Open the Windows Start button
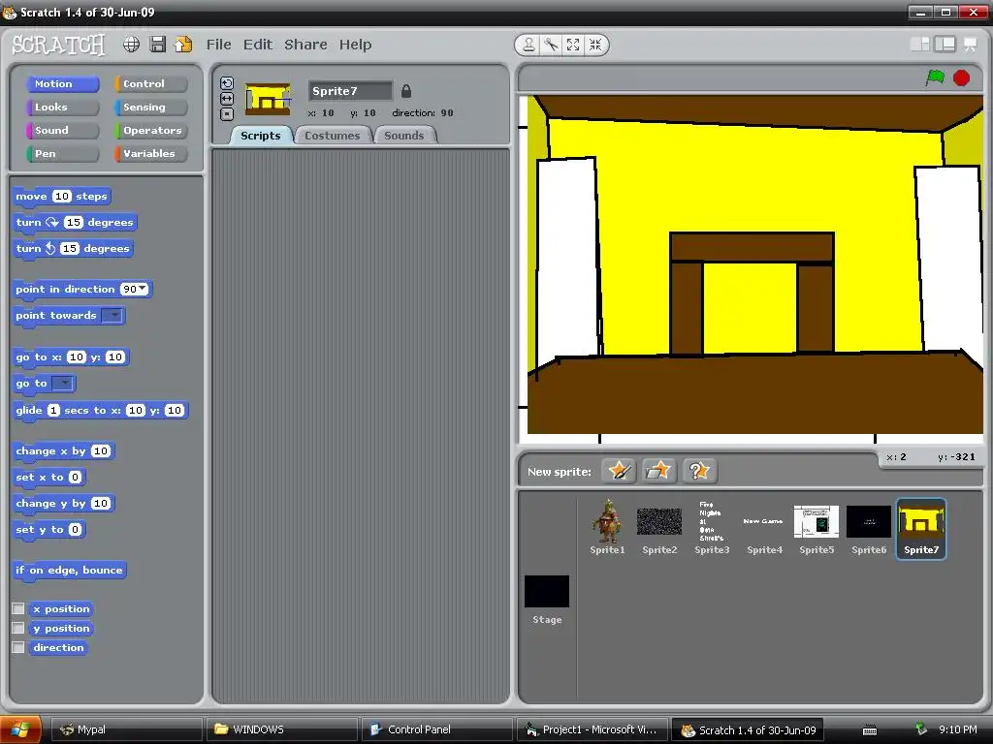993x744 pixels. tap(20, 729)
